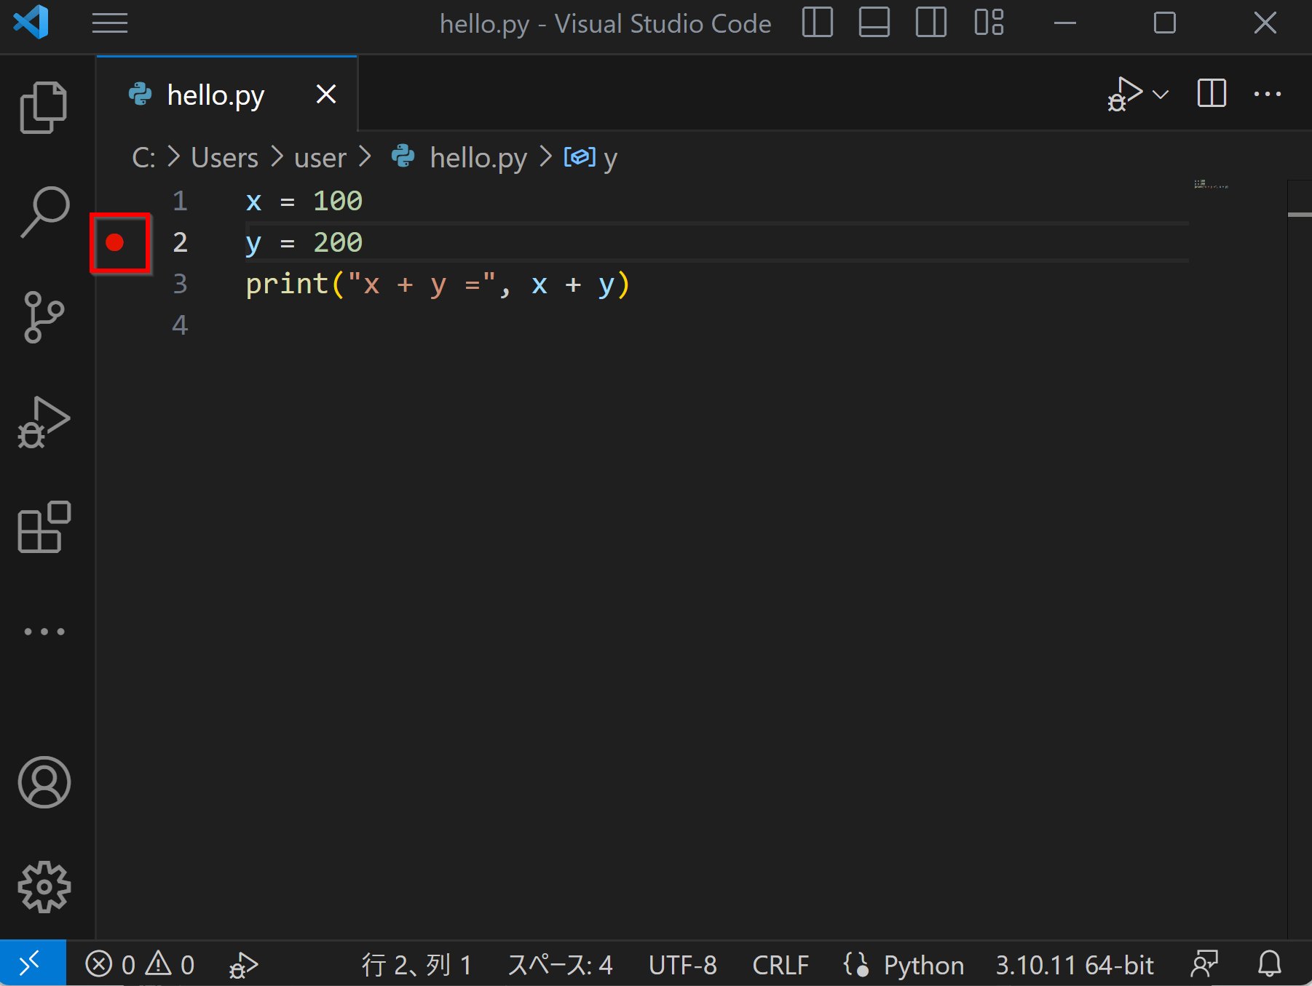1312x986 pixels.
Task: Change line ending via CRLF
Action: (x=781, y=965)
